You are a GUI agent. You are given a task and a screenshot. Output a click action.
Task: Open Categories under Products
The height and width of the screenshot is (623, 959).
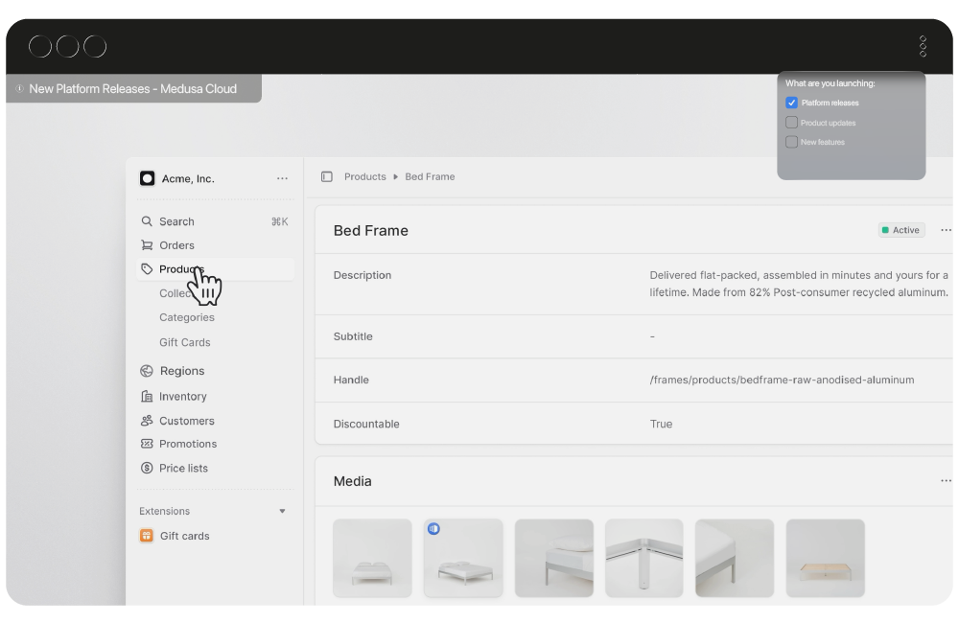click(187, 317)
